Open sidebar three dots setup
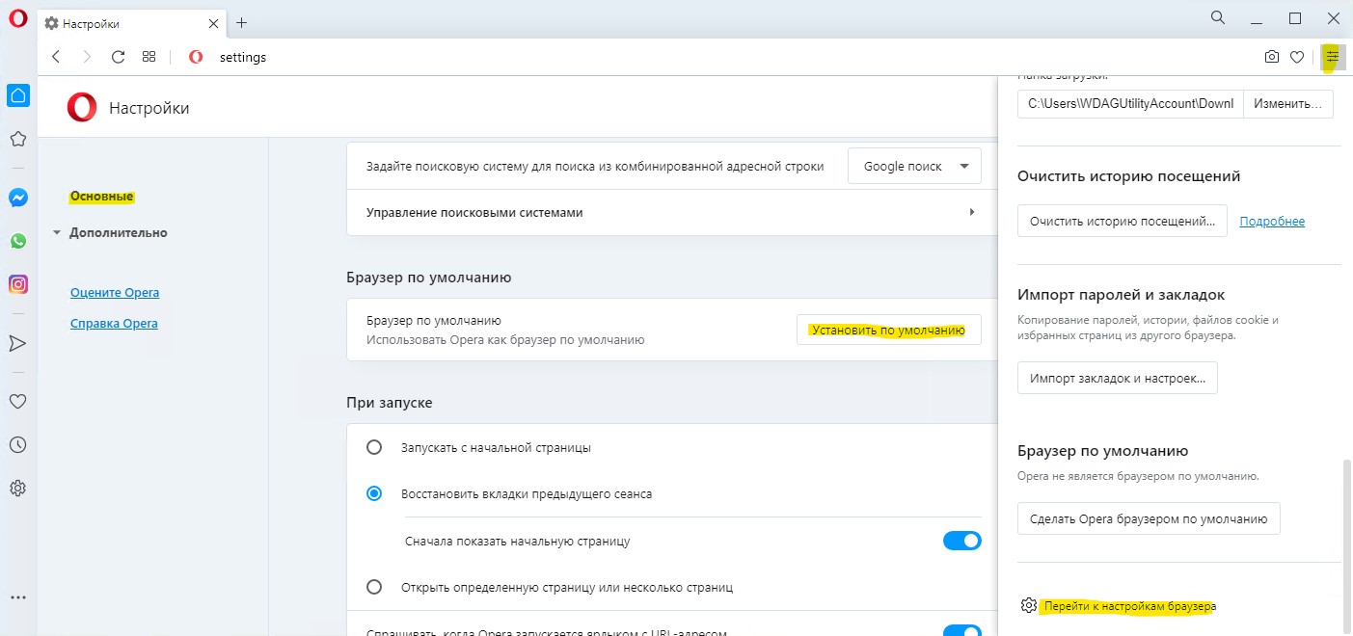The image size is (1353, 636). pos(17,598)
